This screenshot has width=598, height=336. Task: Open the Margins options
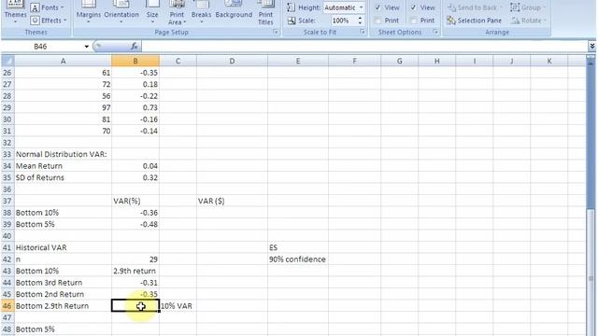click(89, 12)
